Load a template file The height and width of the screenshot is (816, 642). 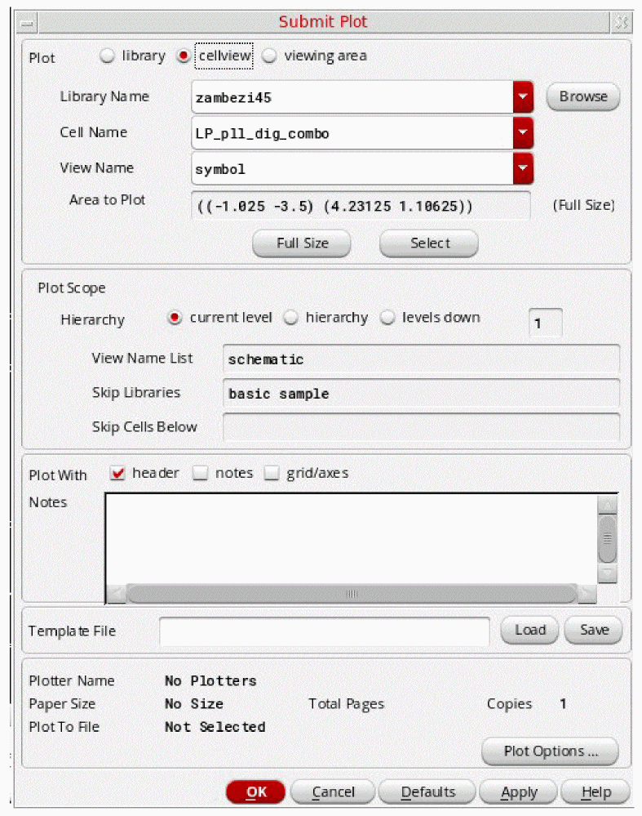529,631
